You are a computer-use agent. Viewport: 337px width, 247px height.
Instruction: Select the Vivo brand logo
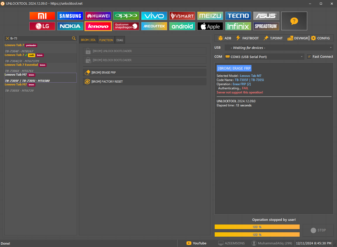(154, 16)
